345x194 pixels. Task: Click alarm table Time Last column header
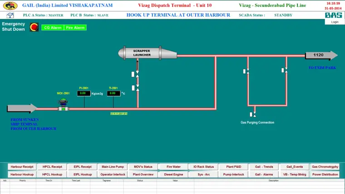point(76,180)
